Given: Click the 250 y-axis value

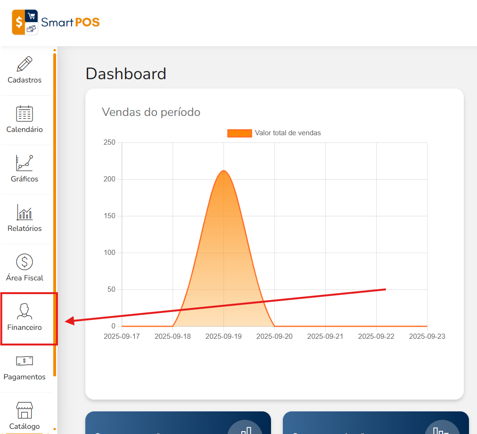Looking at the screenshot, I should [x=109, y=142].
